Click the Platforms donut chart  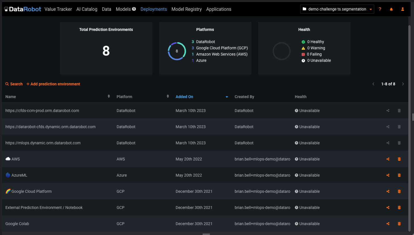pyautogui.click(x=177, y=51)
